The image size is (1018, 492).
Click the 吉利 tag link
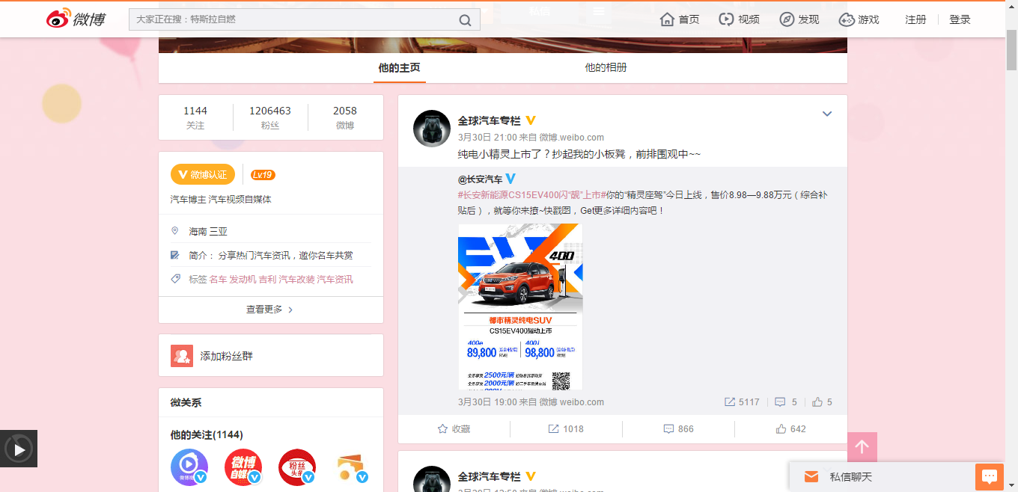point(267,280)
